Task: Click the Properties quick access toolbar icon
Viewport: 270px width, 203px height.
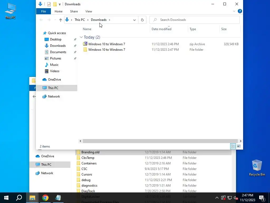Action: click(49, 4)
